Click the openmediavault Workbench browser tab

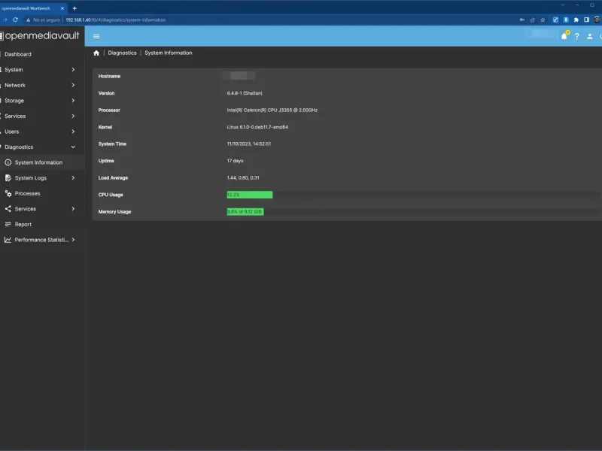[32, 8]
